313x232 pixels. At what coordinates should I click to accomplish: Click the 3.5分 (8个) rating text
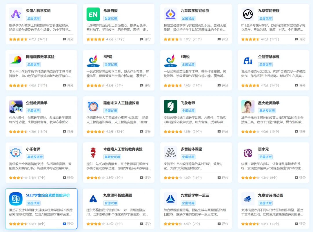tap(114, 178)
